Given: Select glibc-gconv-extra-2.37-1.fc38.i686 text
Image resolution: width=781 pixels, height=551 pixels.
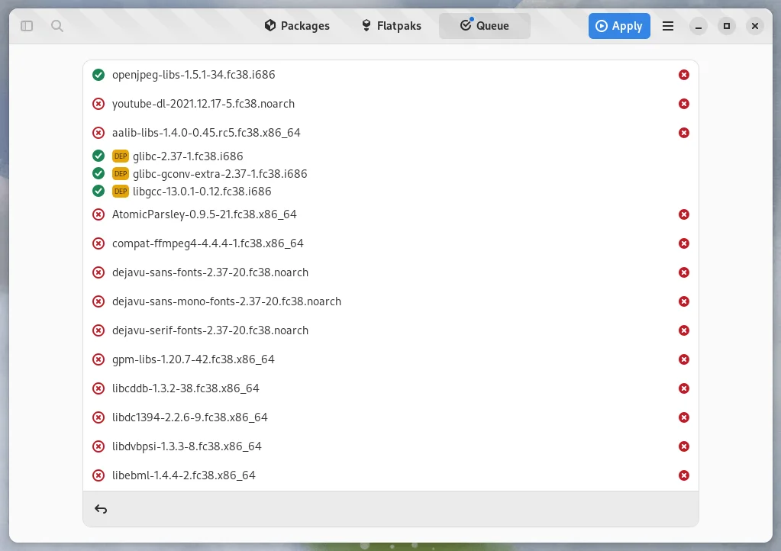Looking at the screenshot, I should point(220,174).
